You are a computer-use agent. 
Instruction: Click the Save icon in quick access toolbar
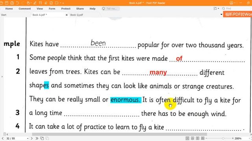7,3
